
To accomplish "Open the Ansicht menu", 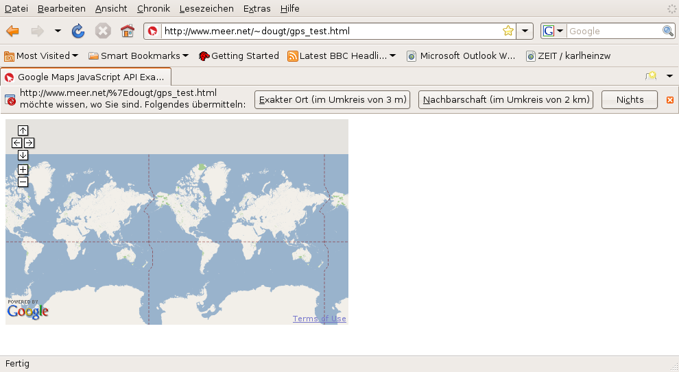I will click(x=111, y=9).
